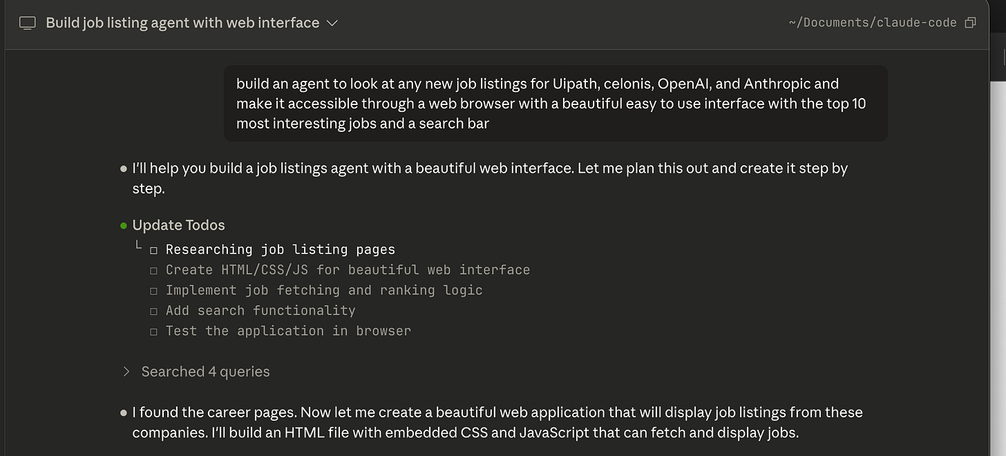
Task: Click the gray bullet before "I found the career pages"
Action: (x=124, y=413)
